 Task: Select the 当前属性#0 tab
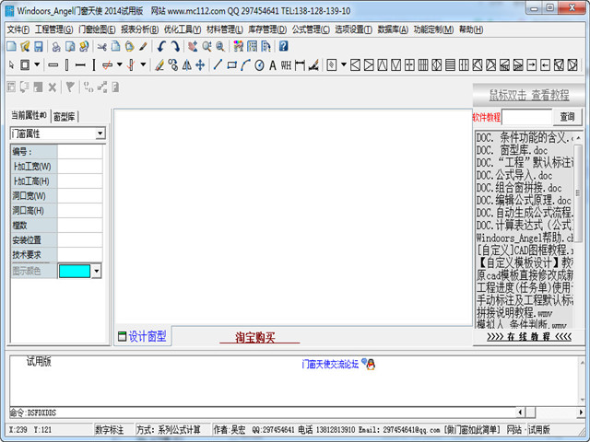(x=29, y=115)
